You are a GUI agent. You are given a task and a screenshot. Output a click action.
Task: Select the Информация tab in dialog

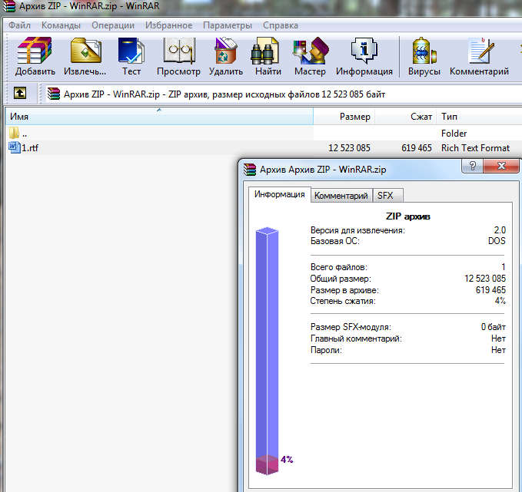(280, 194)
